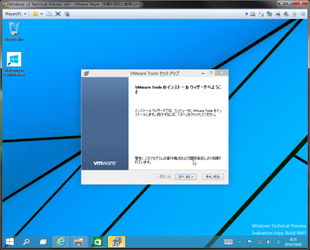This screenshot has height=250, width=310.
Task: Select the Recycle Bin desktop icon
Action: click(x=14, y=32)
